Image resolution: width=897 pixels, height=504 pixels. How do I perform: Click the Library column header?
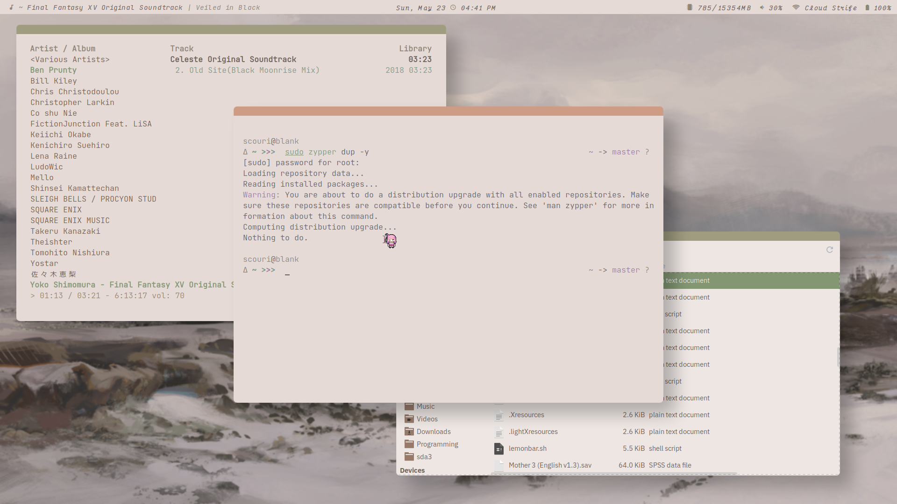(x=415, y=49)
